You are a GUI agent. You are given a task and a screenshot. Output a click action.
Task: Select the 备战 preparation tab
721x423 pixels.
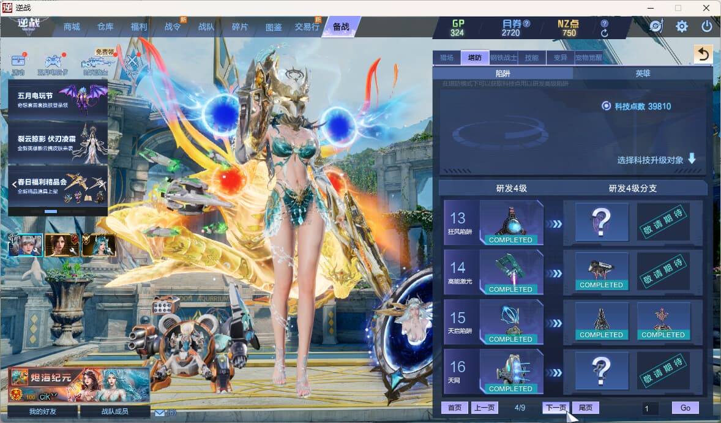(341, 27)
